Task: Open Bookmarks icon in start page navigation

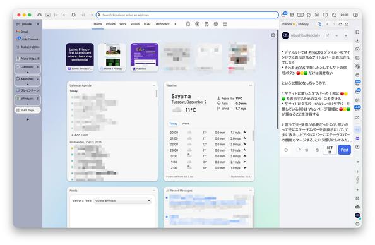Action: point(188,24)
